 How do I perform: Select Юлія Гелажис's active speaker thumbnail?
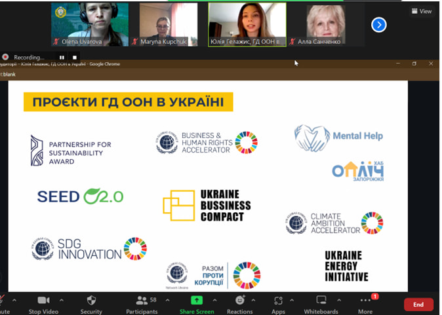[x=247, y=24]
